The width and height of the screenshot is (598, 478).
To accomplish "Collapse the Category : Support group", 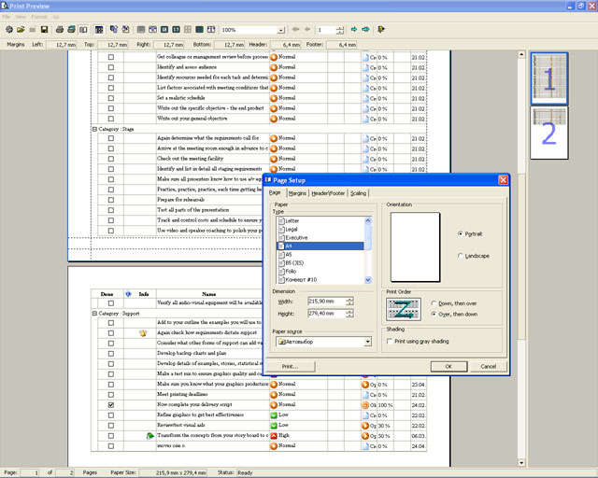I will coord(93,313).
